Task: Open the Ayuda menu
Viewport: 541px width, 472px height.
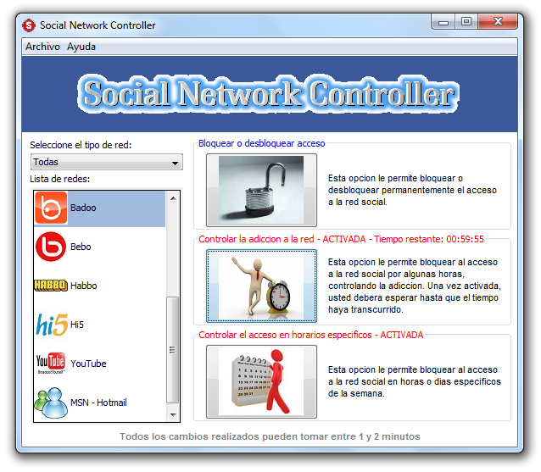Action: coord(81,47)
